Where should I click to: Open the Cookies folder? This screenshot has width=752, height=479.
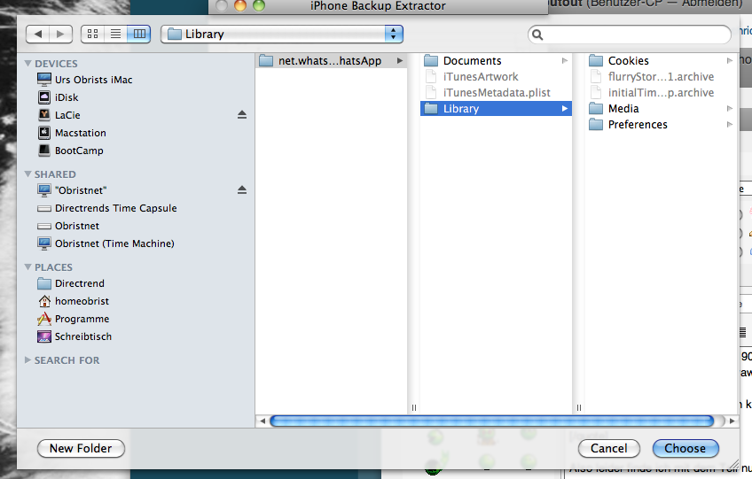pyautogui.click(x=628, y=61)
